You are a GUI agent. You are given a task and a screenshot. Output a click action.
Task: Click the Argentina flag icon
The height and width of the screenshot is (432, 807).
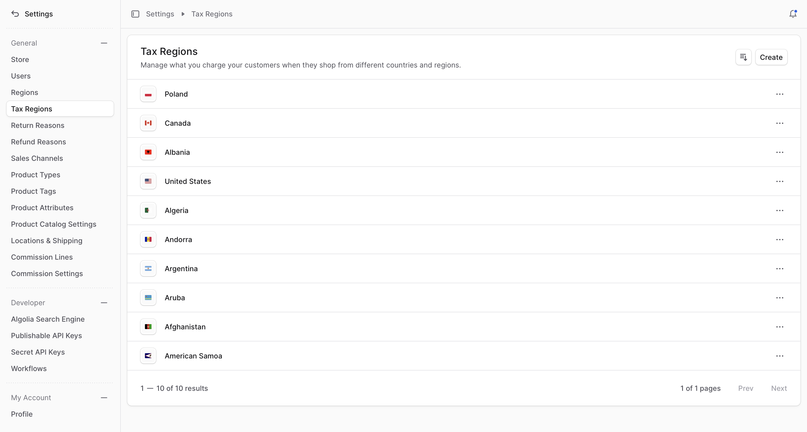148,269
